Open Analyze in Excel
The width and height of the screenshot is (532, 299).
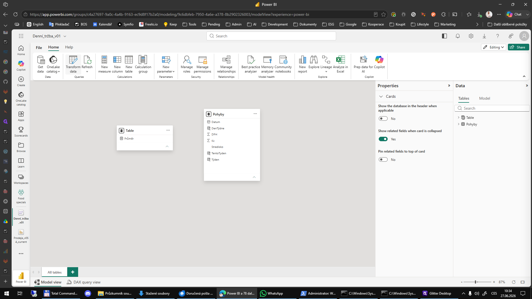(x=341, y=64)
